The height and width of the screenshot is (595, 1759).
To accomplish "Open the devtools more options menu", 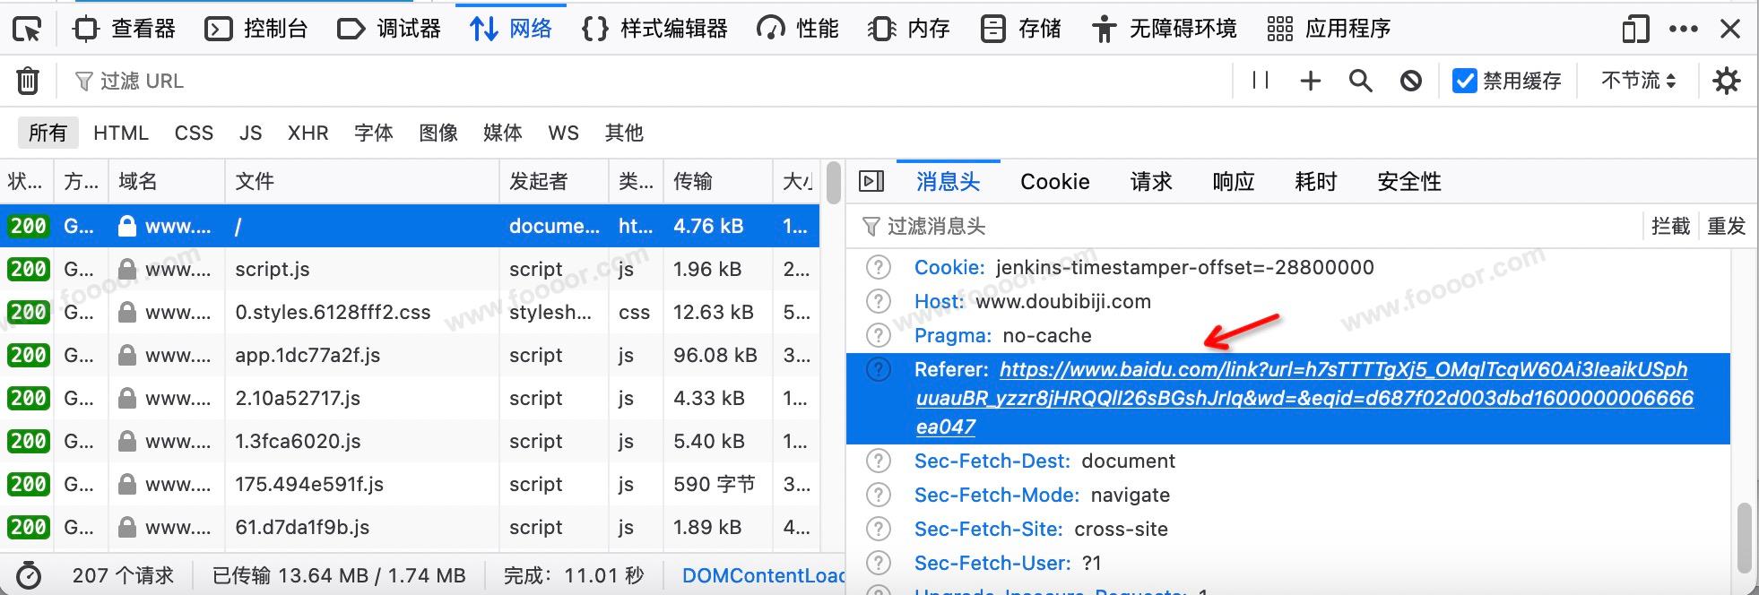I will 1683,30.
